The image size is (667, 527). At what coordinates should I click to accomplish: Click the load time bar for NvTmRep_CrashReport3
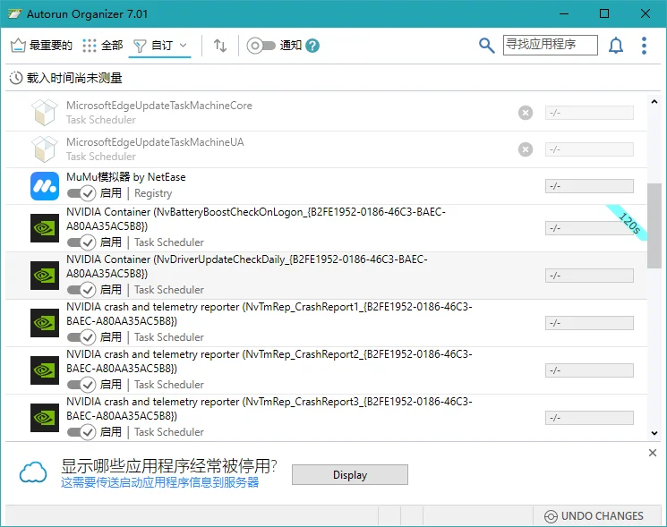[589, 418]
